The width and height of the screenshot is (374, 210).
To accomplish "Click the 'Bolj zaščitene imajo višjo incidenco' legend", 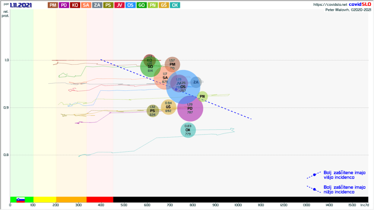I will (339, 175).
